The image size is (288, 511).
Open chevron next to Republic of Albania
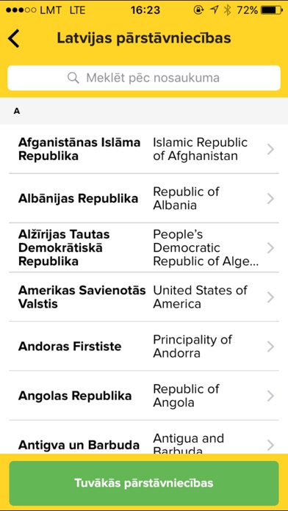click(270, 199)
